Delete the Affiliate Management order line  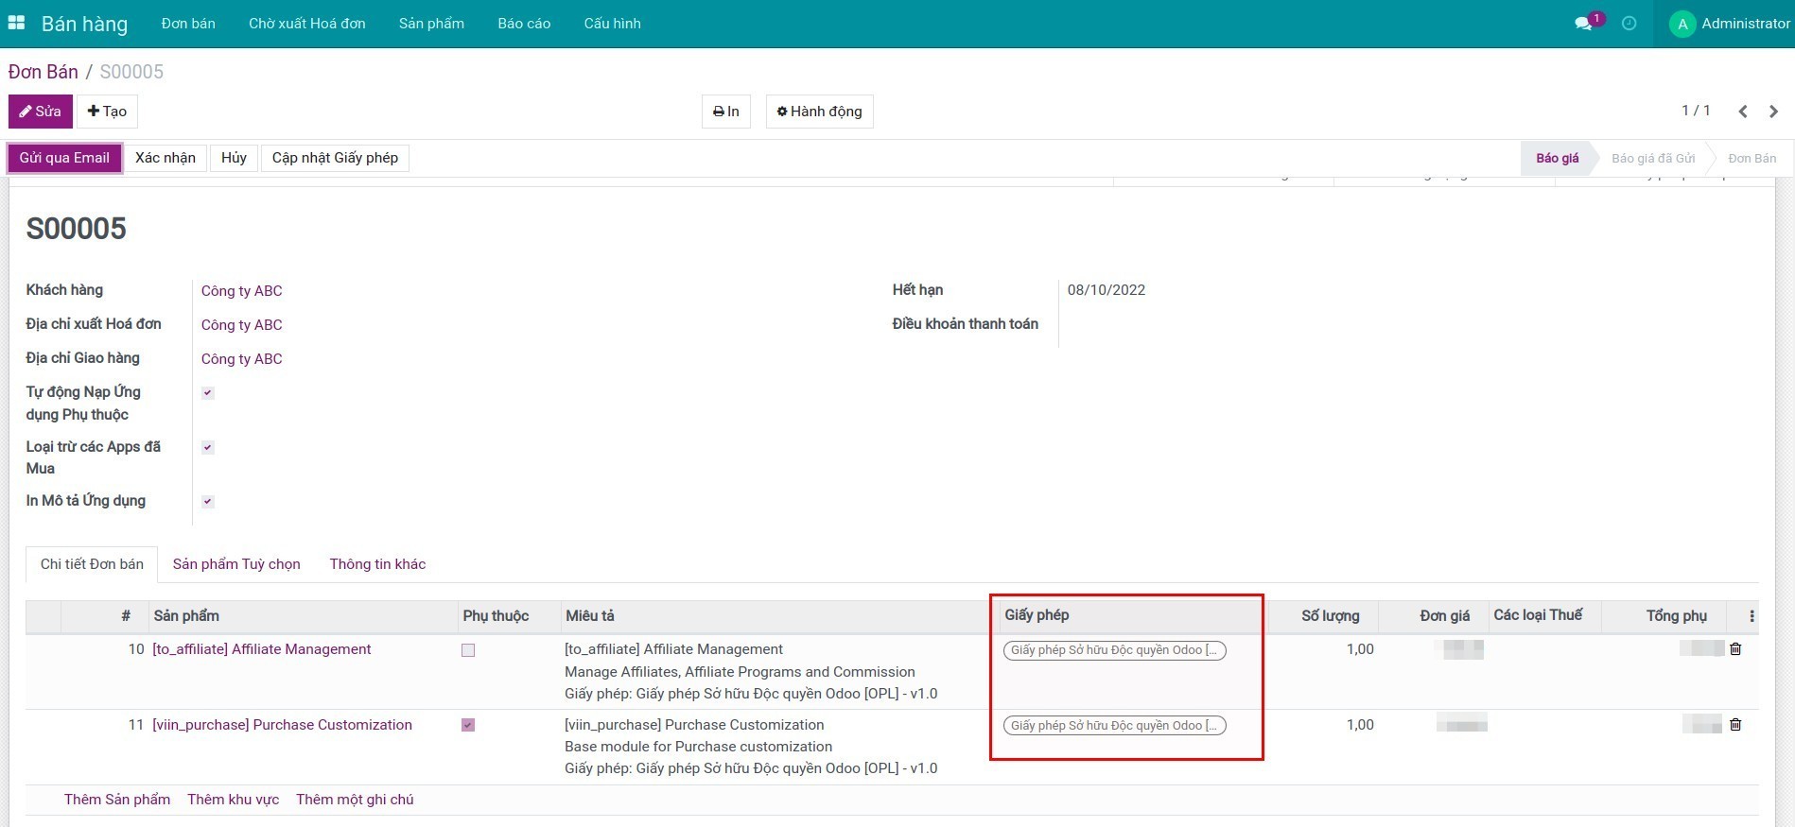pyautogui.click(x=1735, y=649)
